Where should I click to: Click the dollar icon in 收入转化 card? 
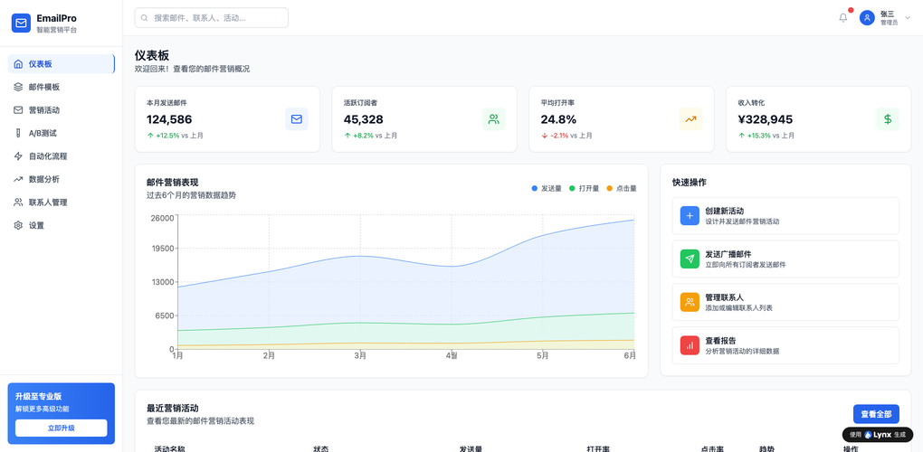[887, 119]
